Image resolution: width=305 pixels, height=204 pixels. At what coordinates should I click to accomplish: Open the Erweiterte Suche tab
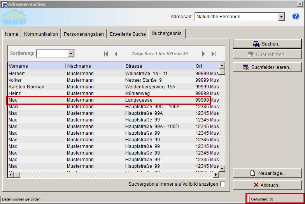[128, 34]
